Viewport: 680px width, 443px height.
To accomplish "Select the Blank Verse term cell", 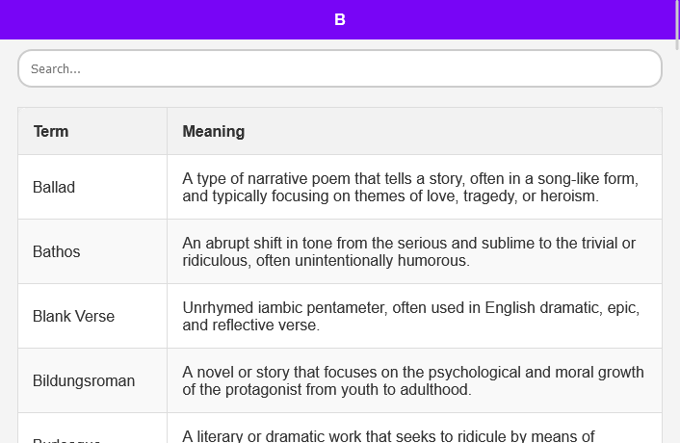I will tap(73, 316).
